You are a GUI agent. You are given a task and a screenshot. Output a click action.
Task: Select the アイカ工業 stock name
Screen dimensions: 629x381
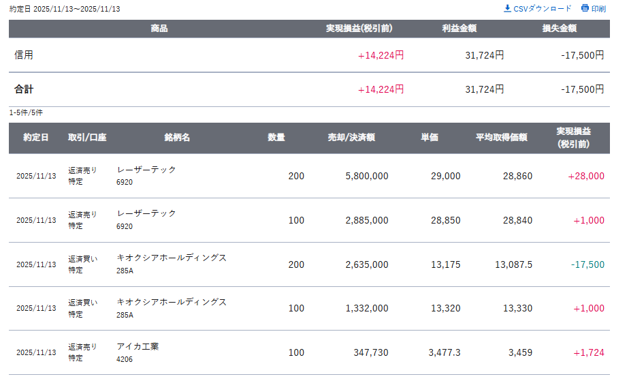point(138,346)
